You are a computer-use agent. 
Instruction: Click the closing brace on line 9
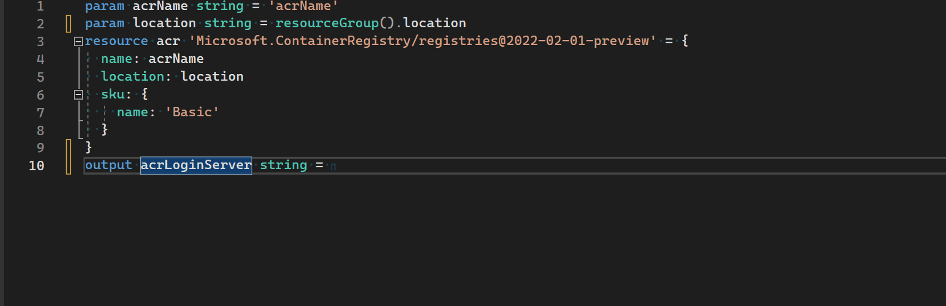pyautogui.click(x=88, y=147)
